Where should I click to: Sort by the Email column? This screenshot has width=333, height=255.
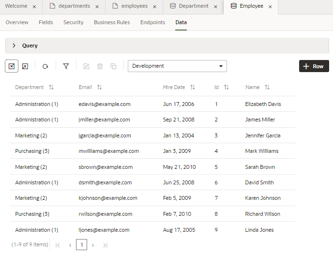(99, 88)
